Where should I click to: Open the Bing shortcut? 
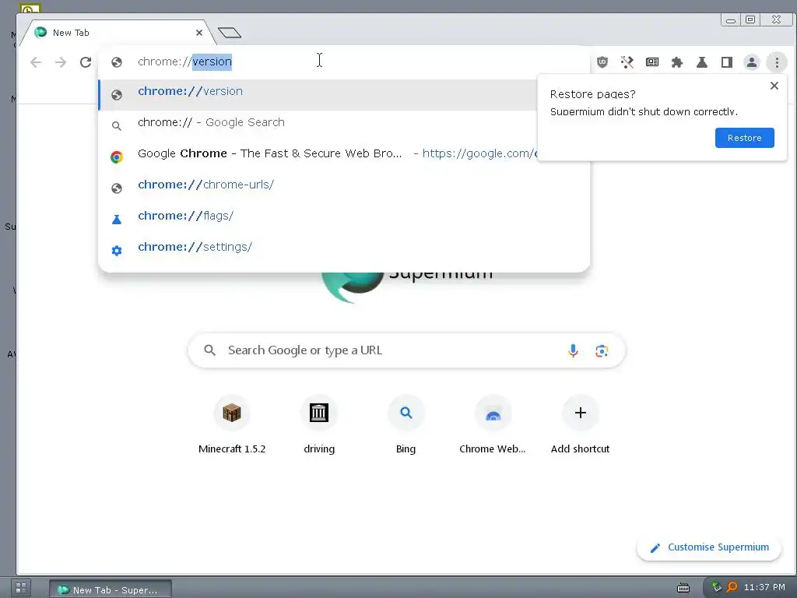tap(406, 425)
